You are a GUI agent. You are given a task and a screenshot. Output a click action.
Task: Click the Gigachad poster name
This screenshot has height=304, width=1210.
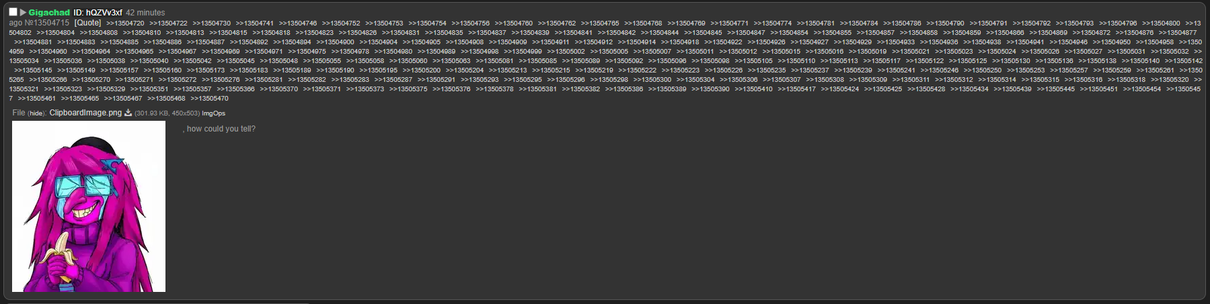[x=49, y=13]
